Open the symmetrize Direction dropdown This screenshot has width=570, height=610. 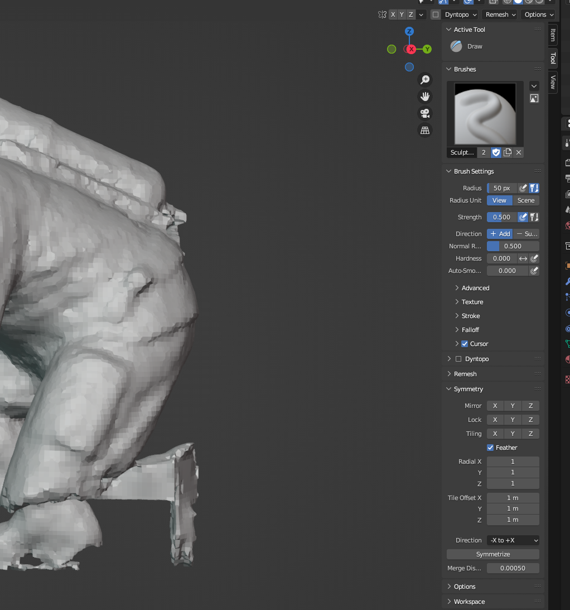513,540
